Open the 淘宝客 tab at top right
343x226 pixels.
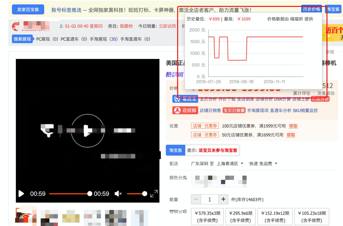click(333, 9)
